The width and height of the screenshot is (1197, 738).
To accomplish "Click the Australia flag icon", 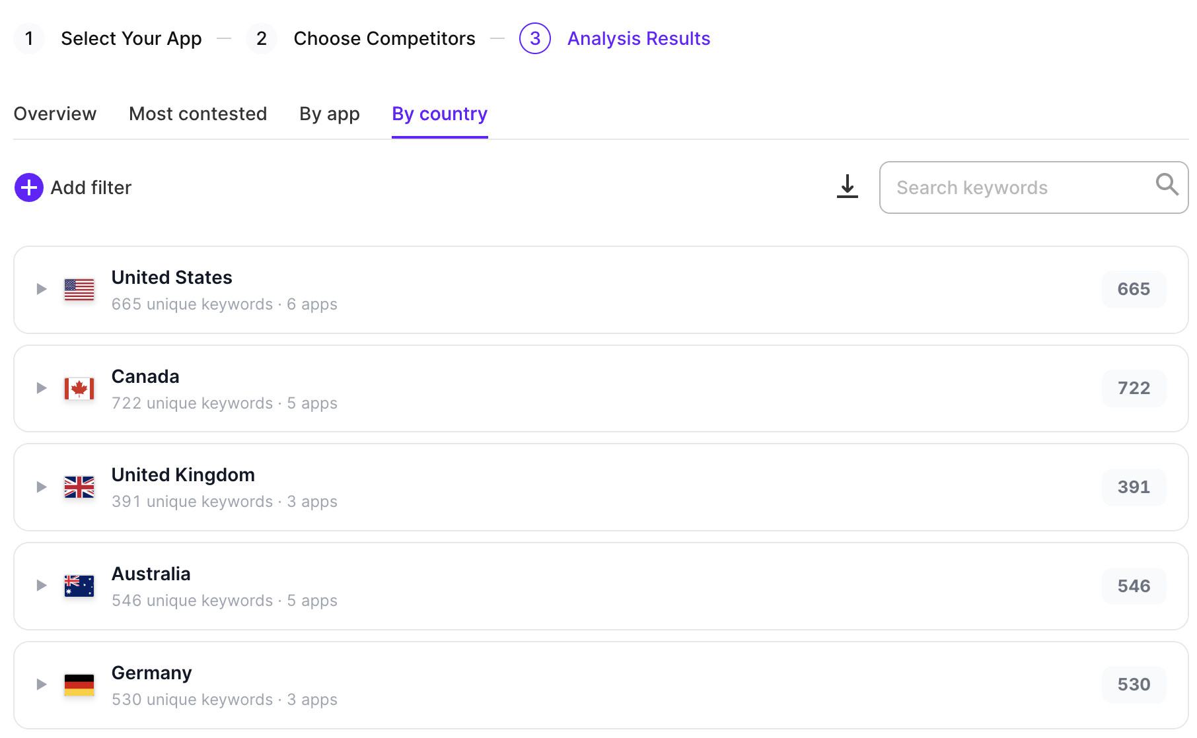I will pyautogui.click(x=79, y=586).
